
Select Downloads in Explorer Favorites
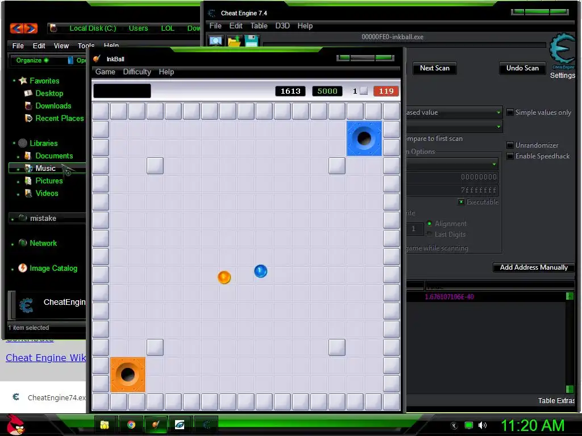tap(53, 106)
